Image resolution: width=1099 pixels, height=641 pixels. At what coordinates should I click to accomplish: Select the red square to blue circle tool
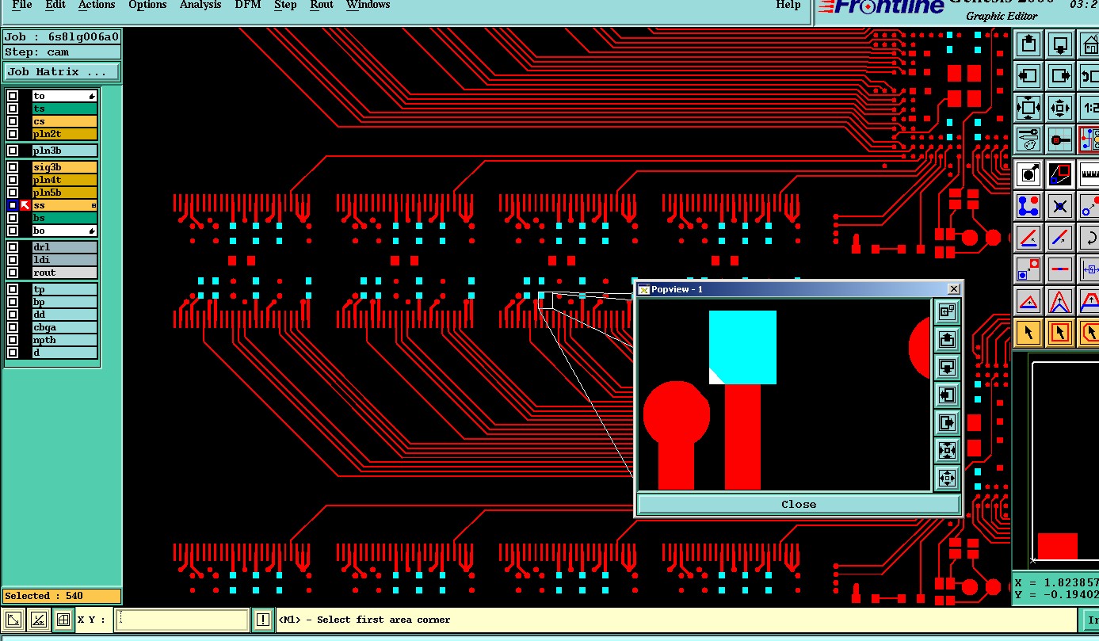pos(1028,269)
